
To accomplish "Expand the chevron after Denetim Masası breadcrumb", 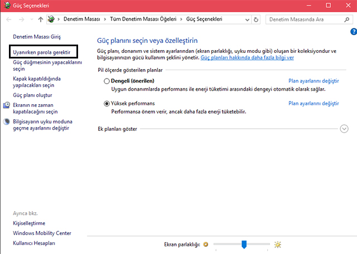I will (x=105, y=19).
